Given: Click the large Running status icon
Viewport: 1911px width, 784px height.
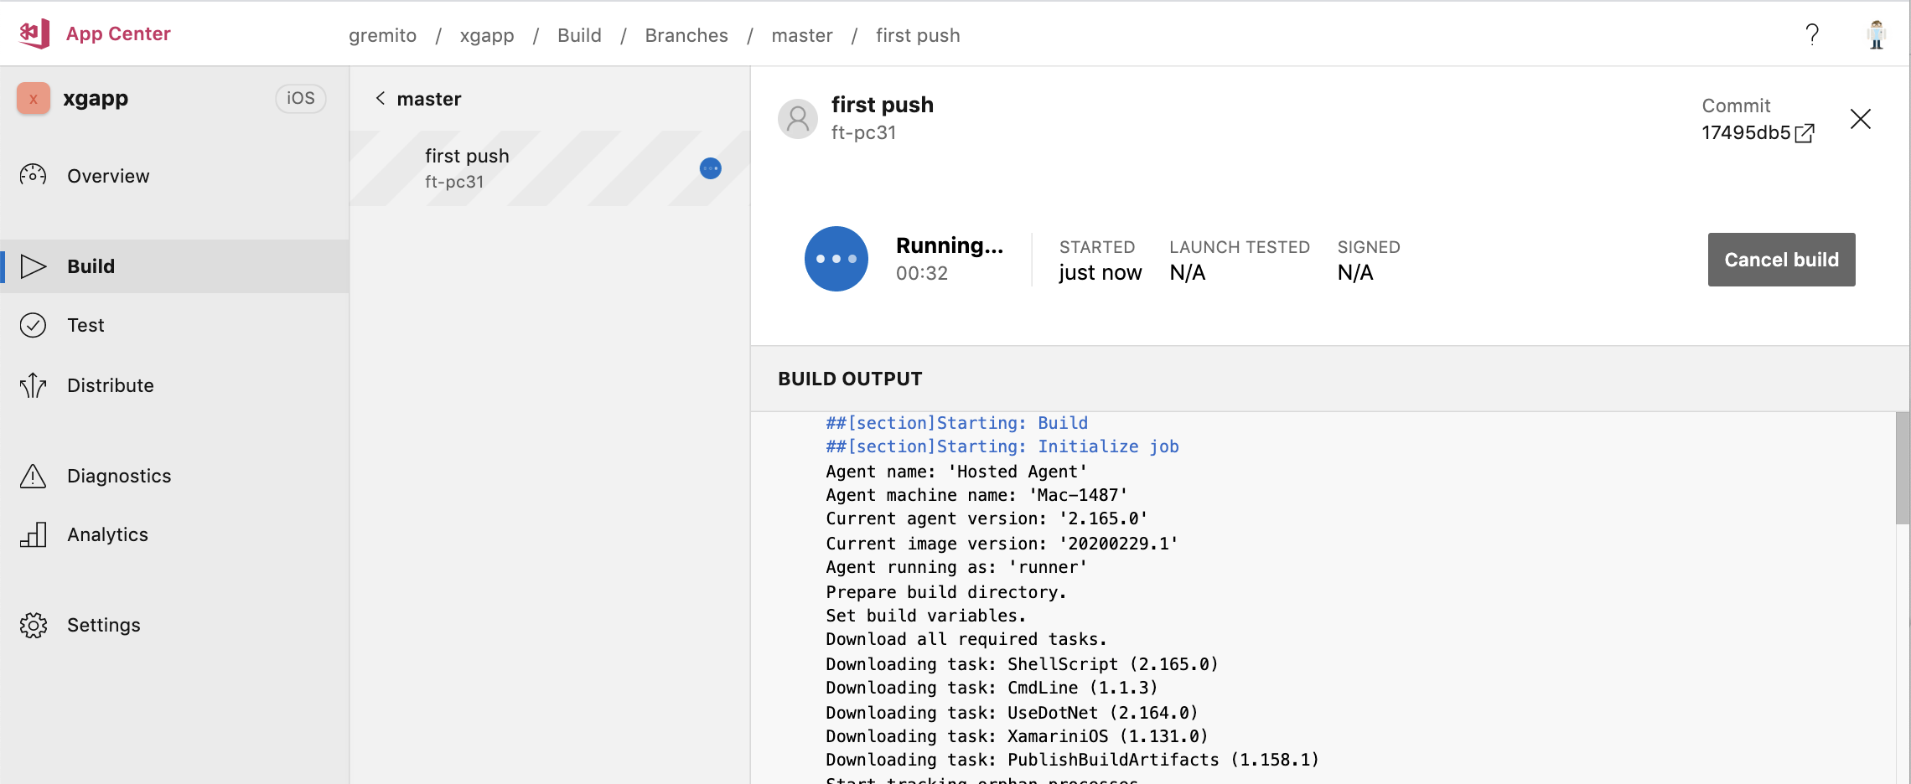Looking at the screenshot, I should tap(836, 259).
